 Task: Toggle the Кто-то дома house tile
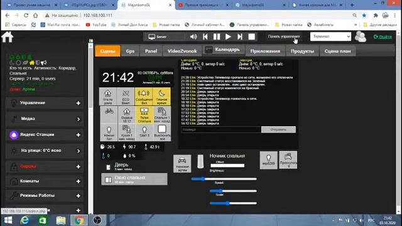tap(108, 97)
